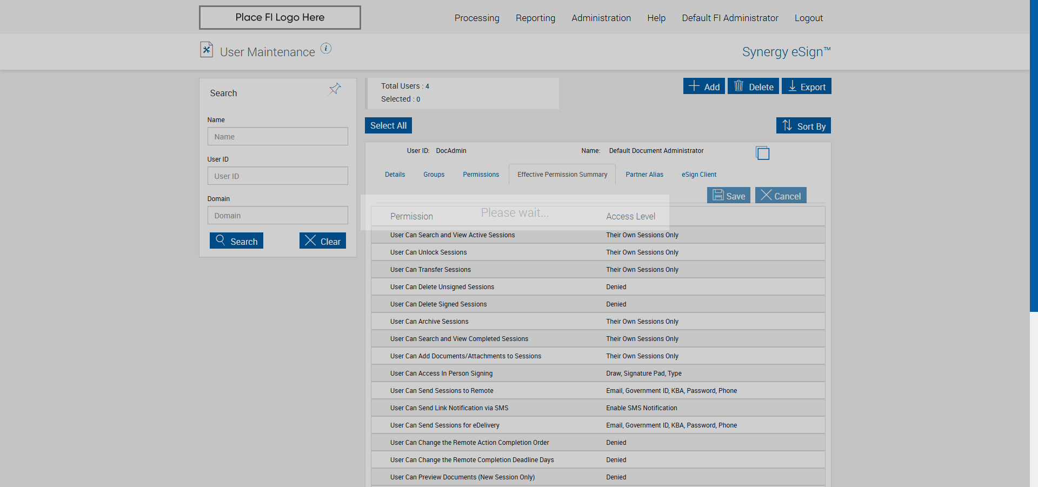Viewport: 1038px width, 487px height.
Task: Switch to the Partner Alias tab
Action: [x=644, y=175]
